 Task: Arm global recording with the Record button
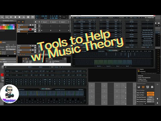coord(19,17)
